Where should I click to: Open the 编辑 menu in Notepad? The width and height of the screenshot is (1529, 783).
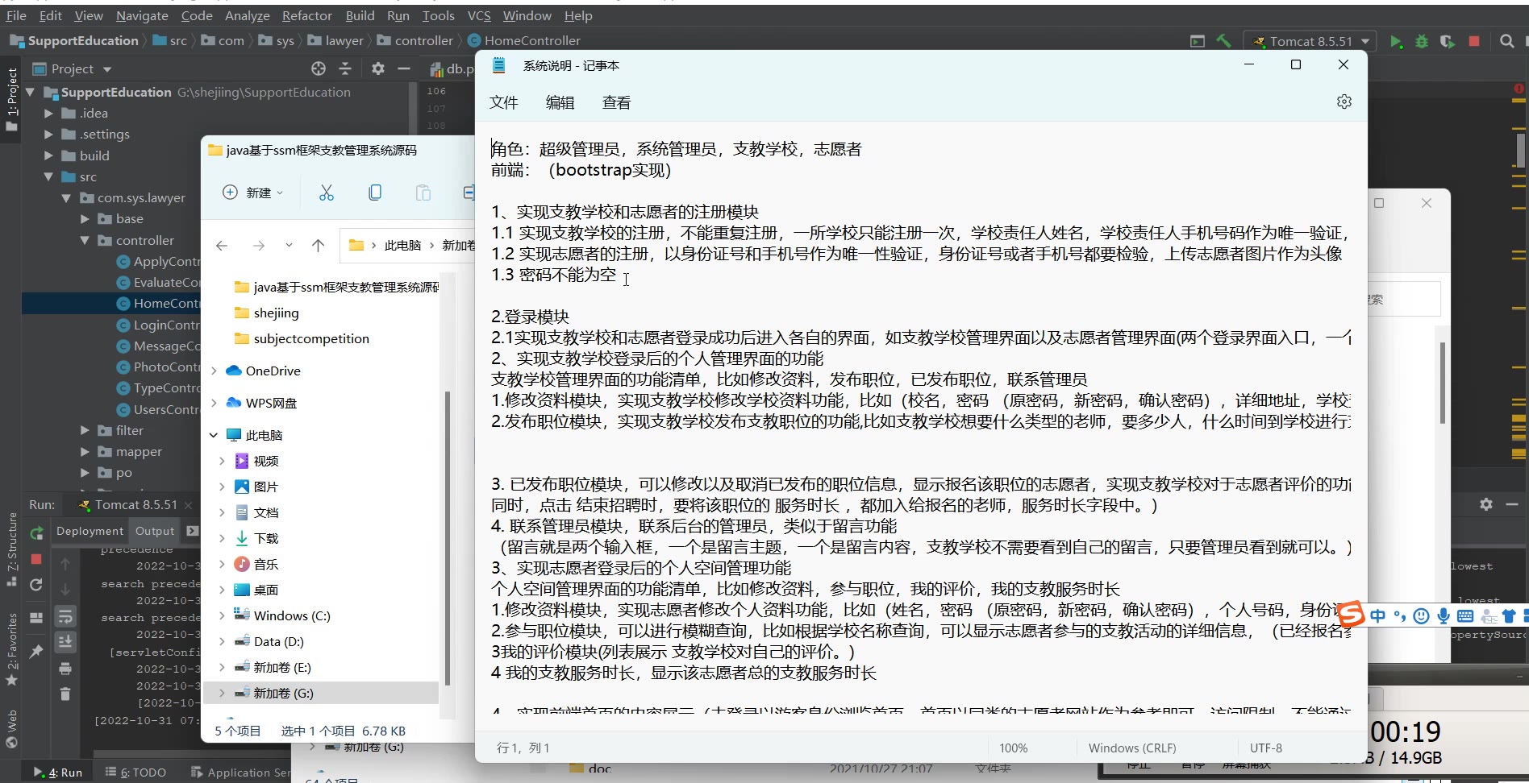(x=560, y=102)
